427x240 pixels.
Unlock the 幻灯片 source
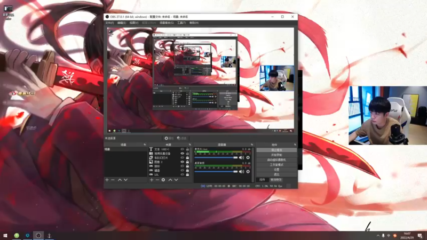point(187,157)
